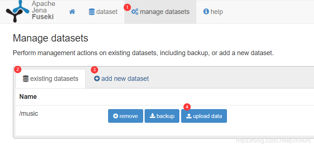The image size is (314, 147).
Task: Switch to the existing datasets tab
Action: (51, 79)
